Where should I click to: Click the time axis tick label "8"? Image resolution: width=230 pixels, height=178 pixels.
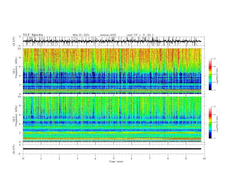(x=168, y=159)
